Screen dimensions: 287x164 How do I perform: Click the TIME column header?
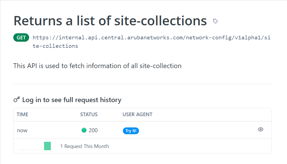click(23, 114)
